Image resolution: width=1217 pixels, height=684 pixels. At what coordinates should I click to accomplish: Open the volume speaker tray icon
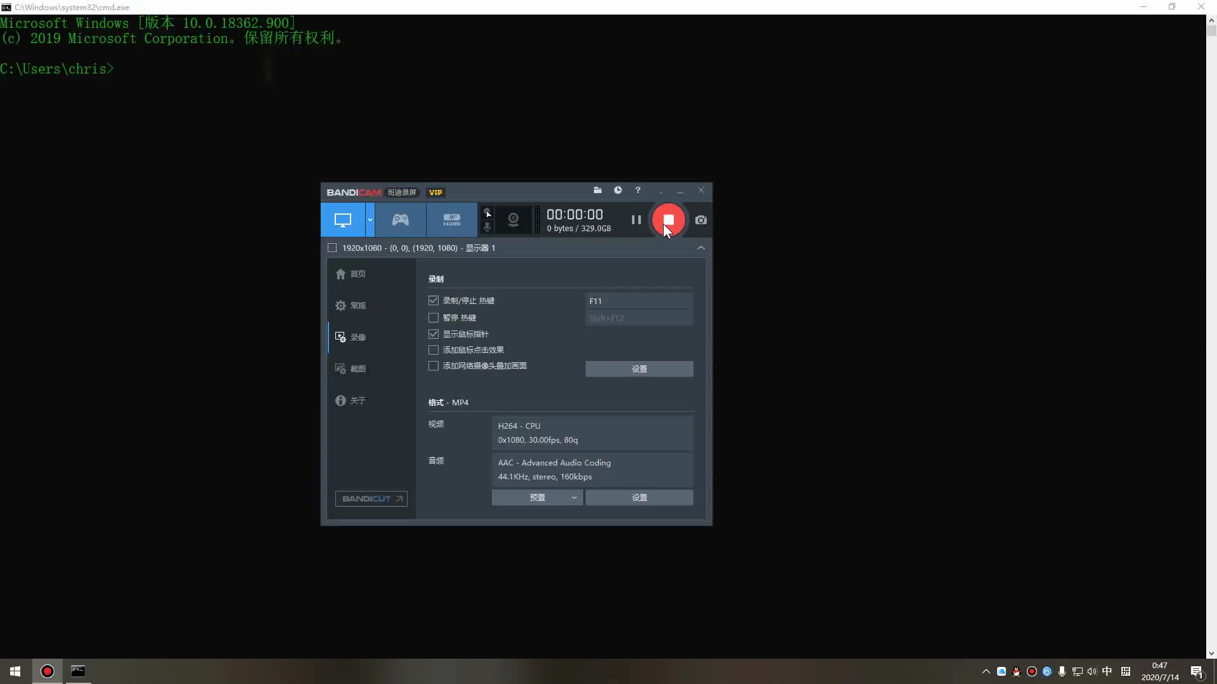1091,671
